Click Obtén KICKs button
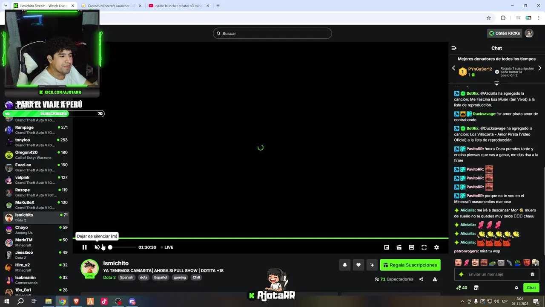Screen dimensions: 545x307 (505, 33)
